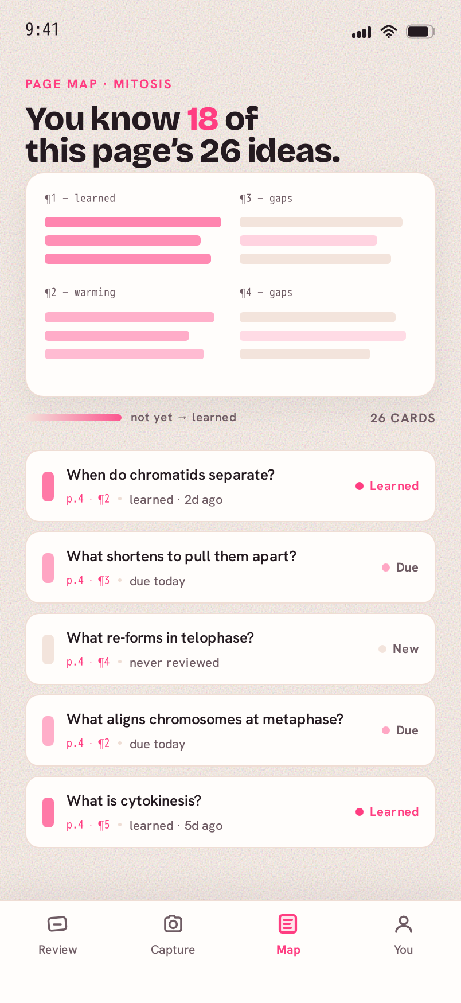Click pink mastery bar on cytokinesis card

[x=48, y=812]
